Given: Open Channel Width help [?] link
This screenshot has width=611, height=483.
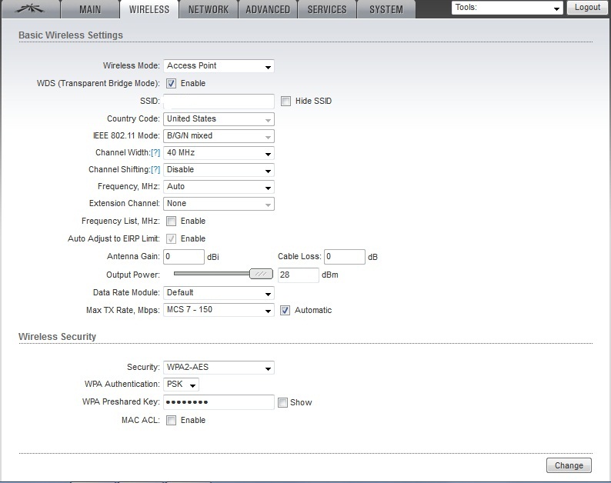Looking at the screenshot, I should point(155,153).
